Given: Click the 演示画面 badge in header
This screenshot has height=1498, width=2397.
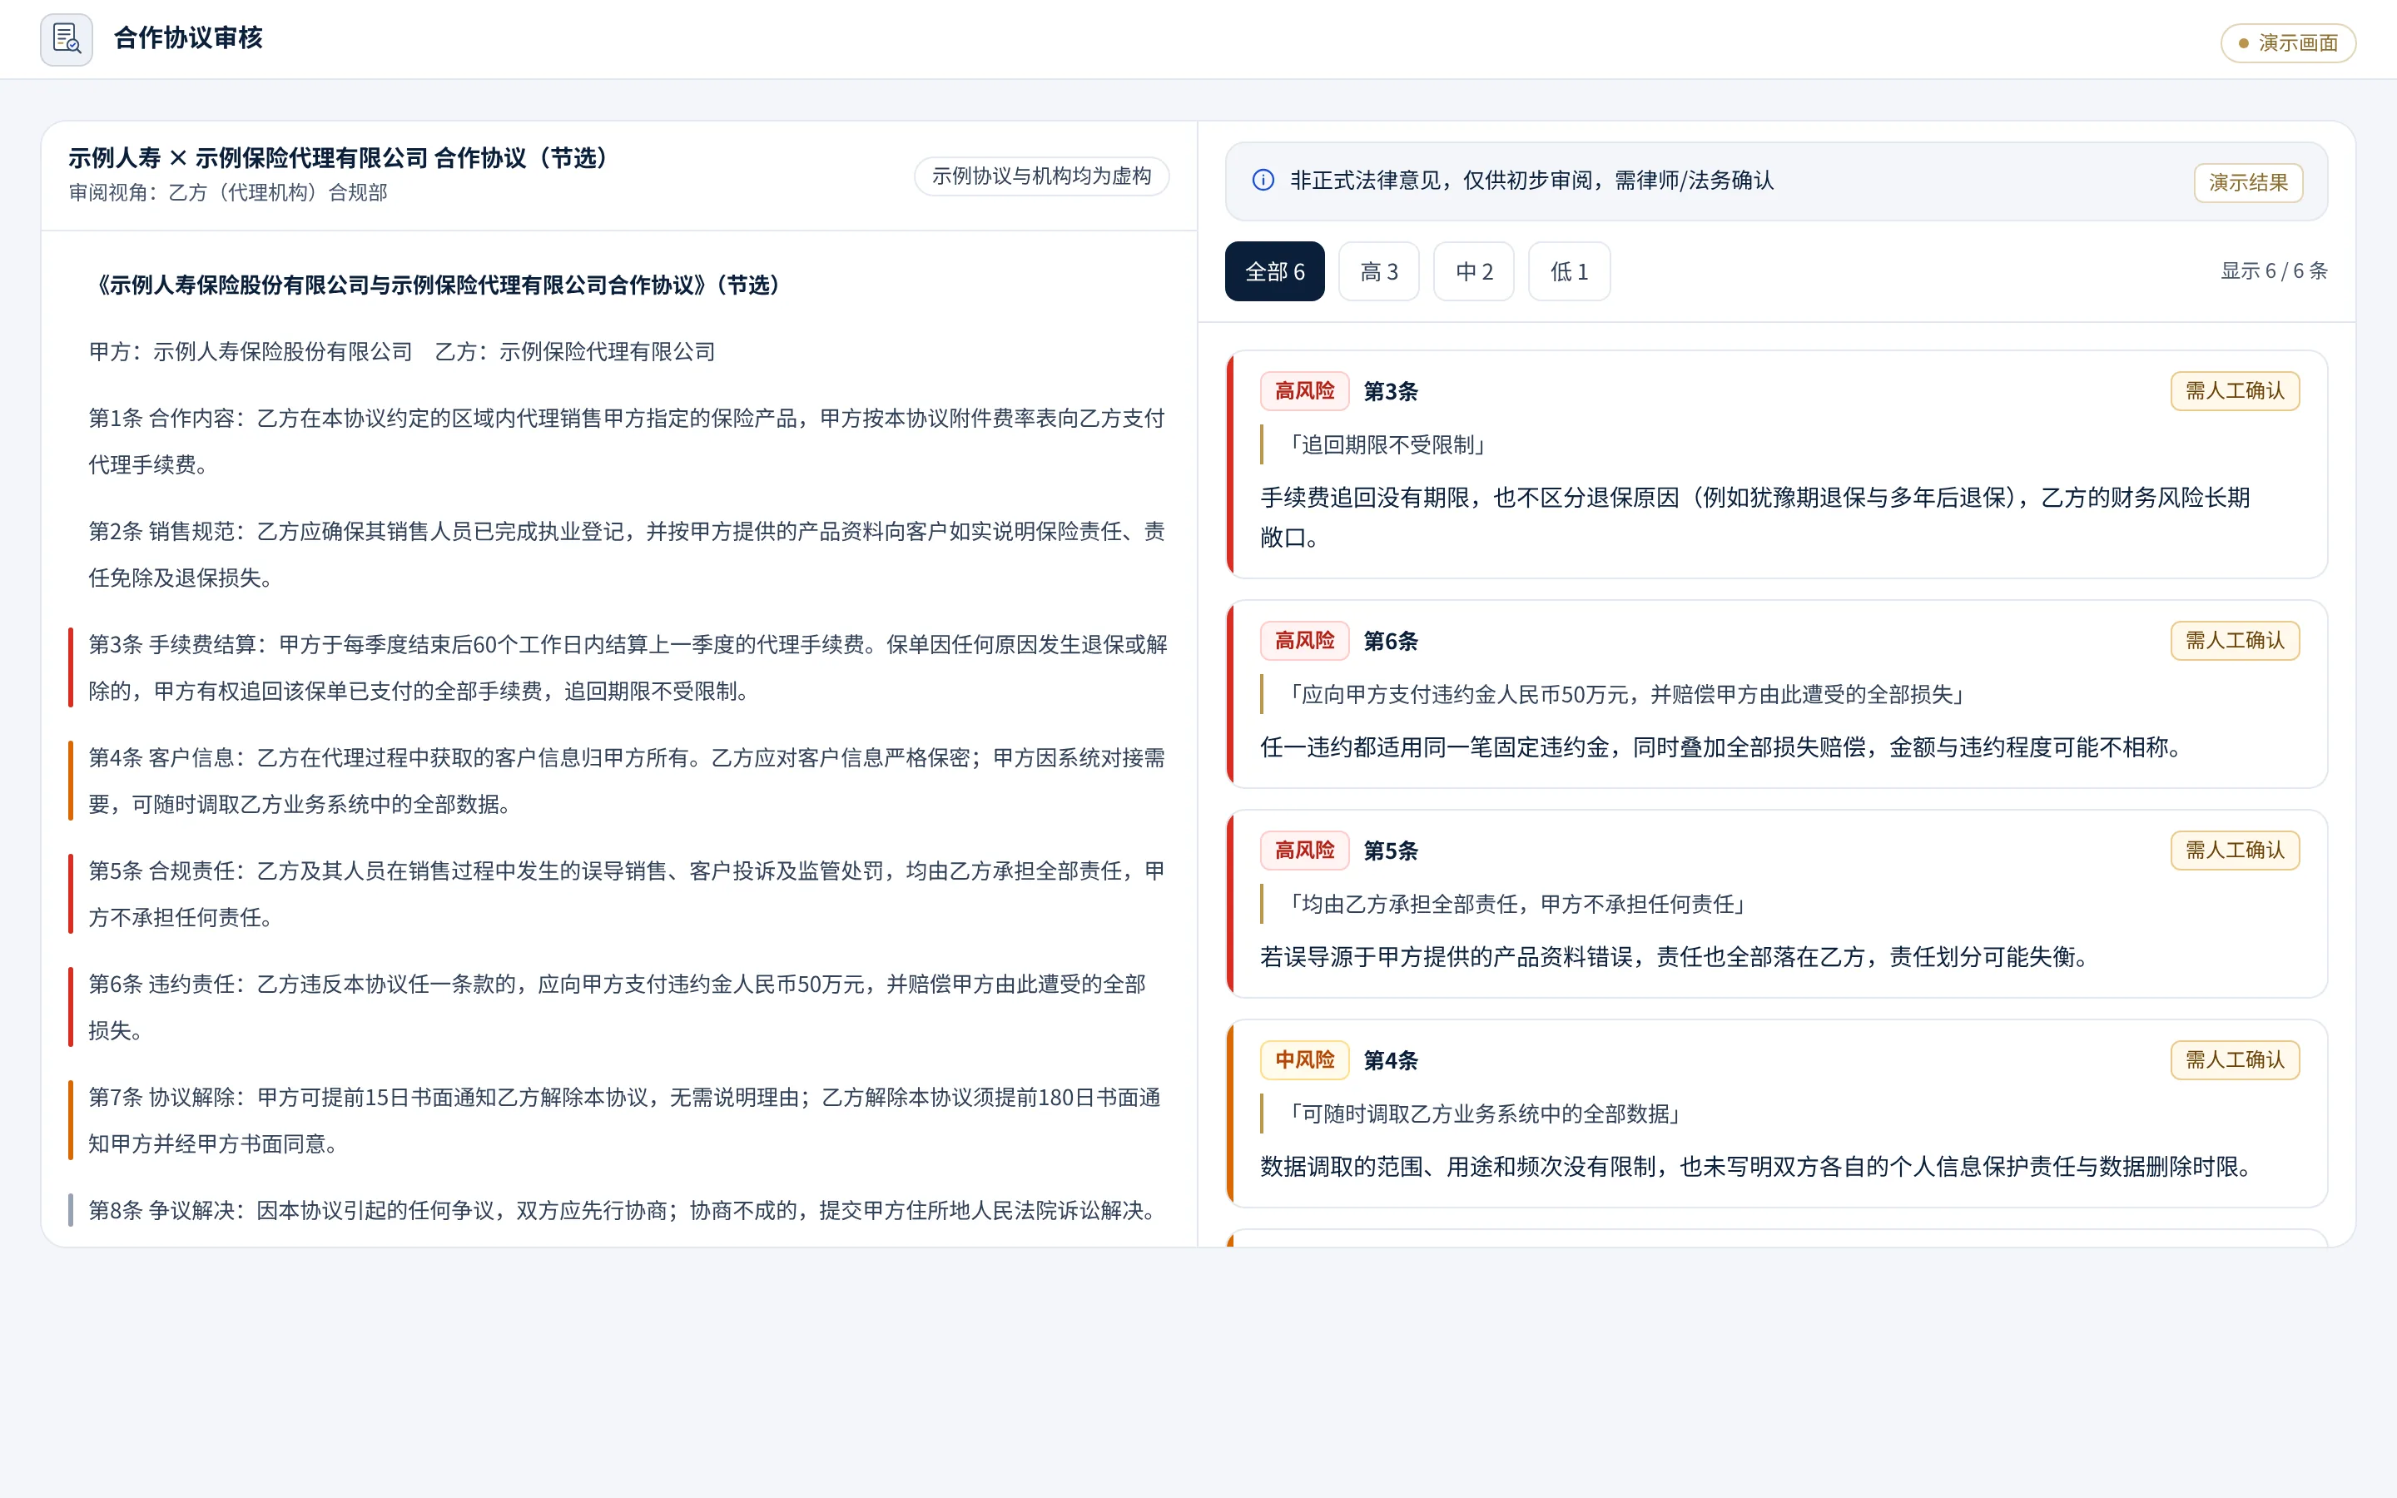Looking at the screenshot, I should tap(2288, 42).
